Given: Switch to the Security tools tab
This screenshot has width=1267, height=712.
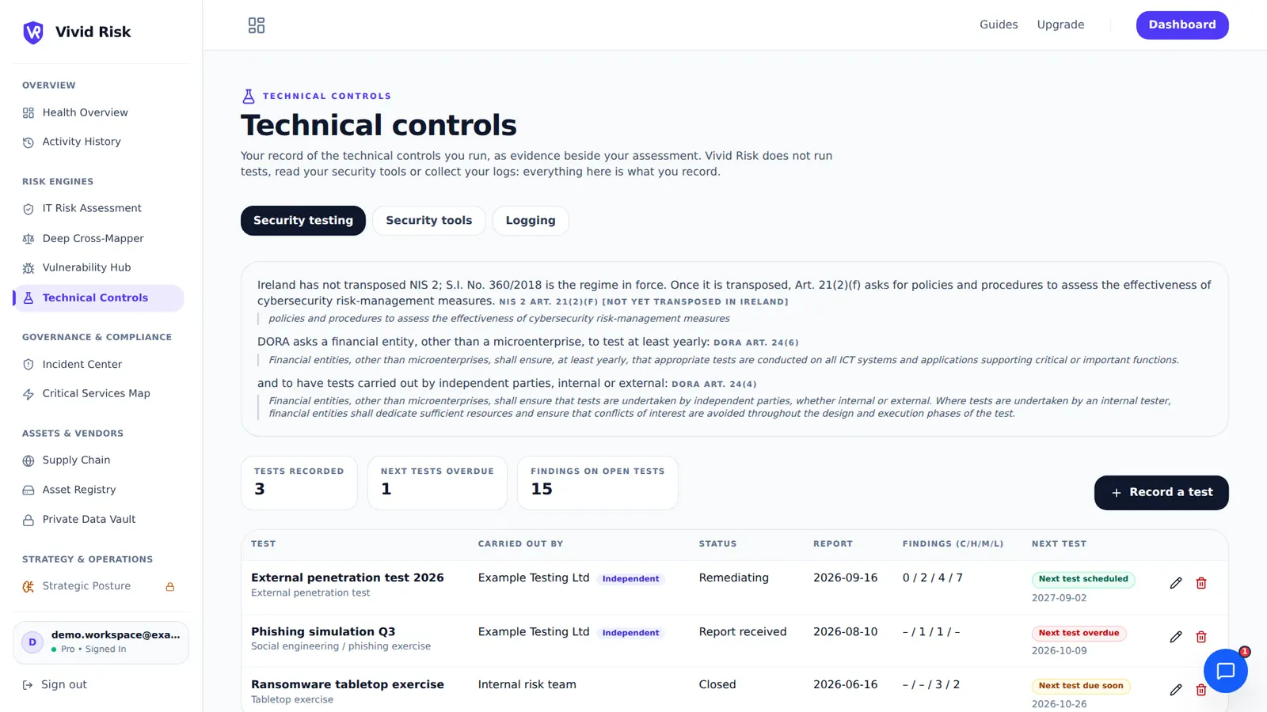Looking at the screenshot, I should pos(429,221).
